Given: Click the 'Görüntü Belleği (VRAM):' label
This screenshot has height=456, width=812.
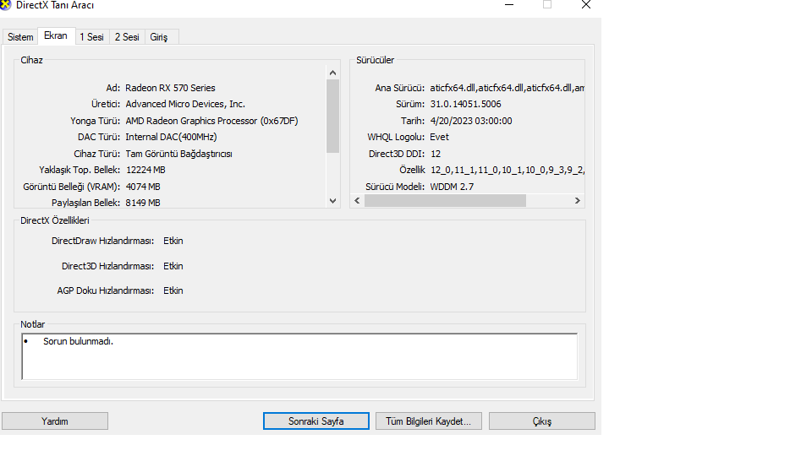Looking at the screenshot, I should pyautogui.click(x=71, y=187).
